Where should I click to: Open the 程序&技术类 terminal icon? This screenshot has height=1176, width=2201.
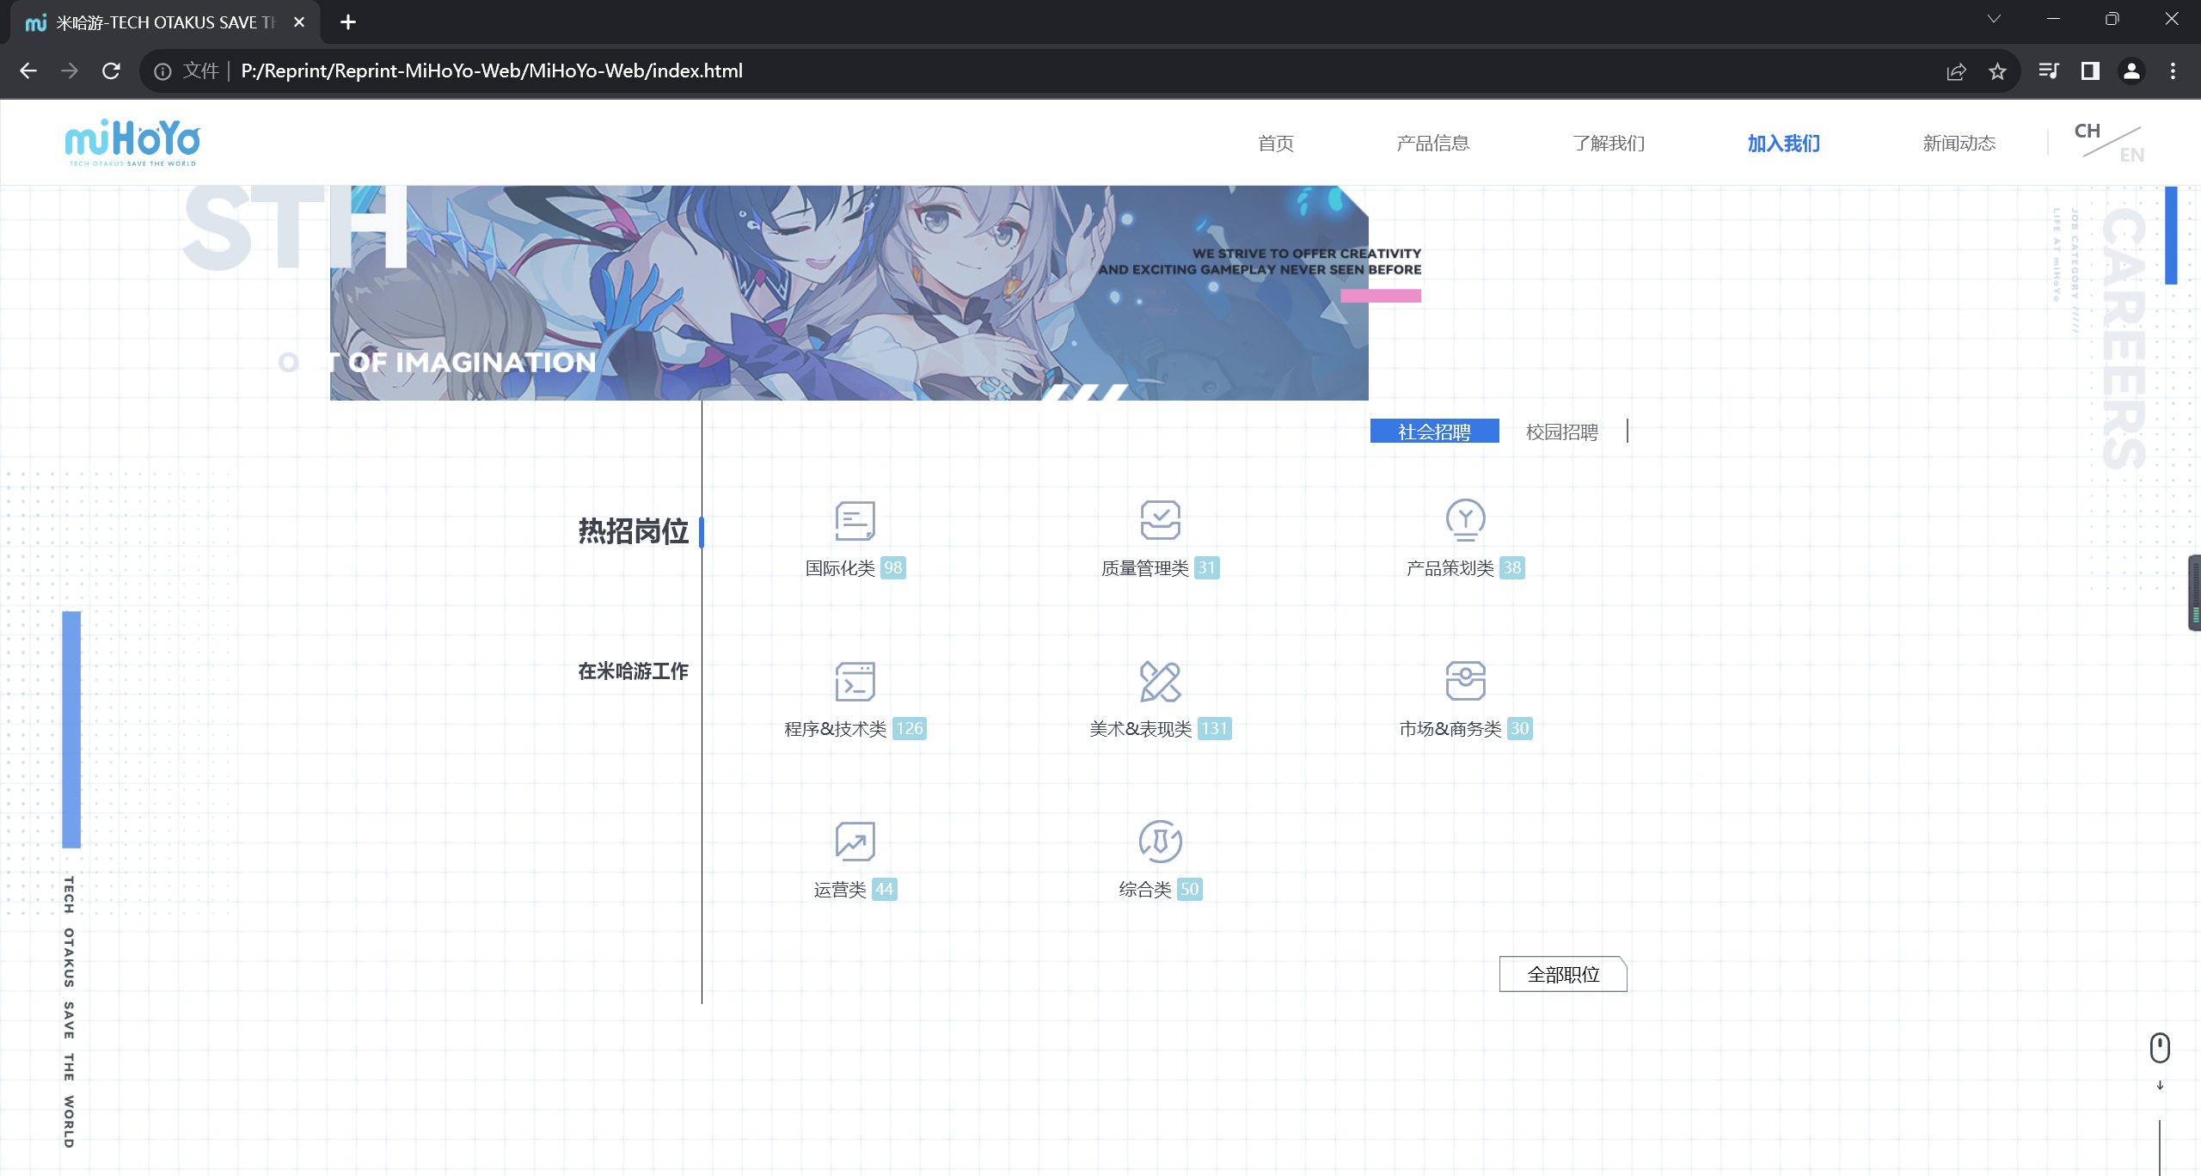click(x=855, y=681)
